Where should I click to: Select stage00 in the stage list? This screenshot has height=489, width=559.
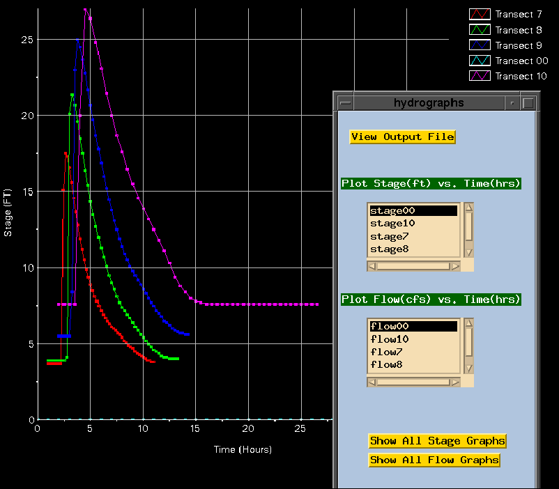[x=413, y=210]
